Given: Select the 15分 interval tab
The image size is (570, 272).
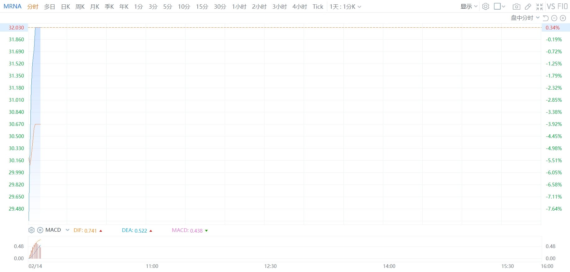Looking at the screenshot, I should 202,7.
